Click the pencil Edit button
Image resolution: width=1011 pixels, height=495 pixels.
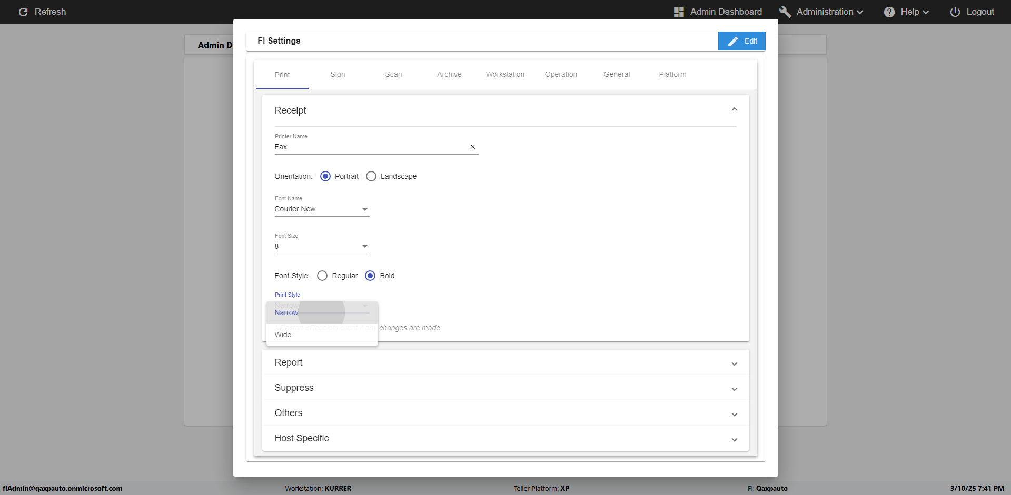pos(741,41)
